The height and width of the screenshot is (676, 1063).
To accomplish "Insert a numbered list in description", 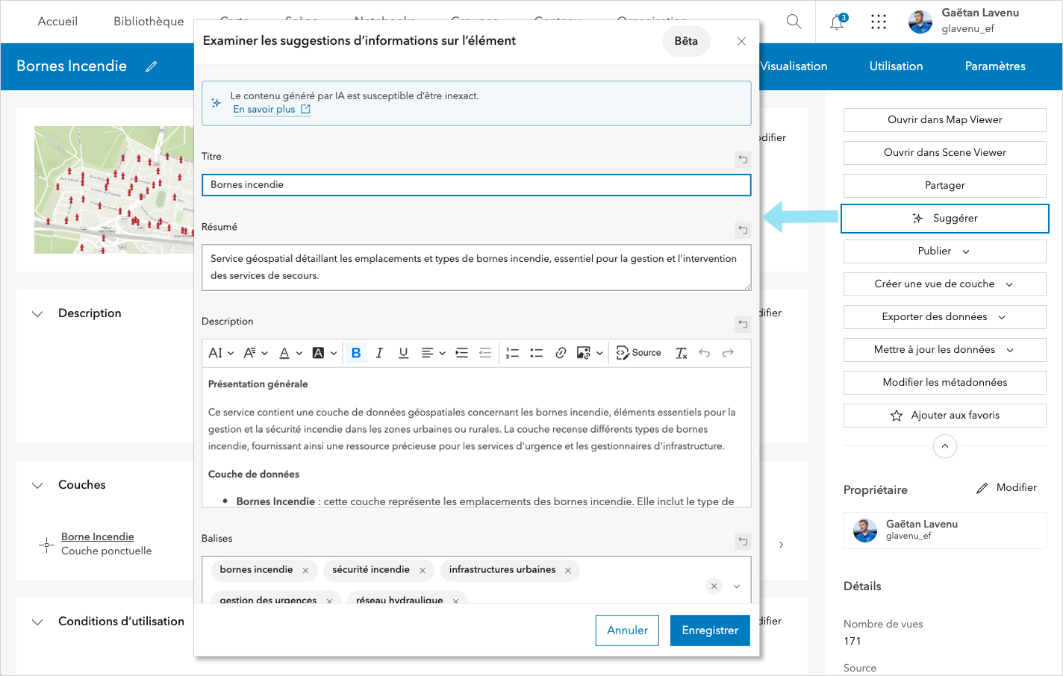I will point(512,353).
